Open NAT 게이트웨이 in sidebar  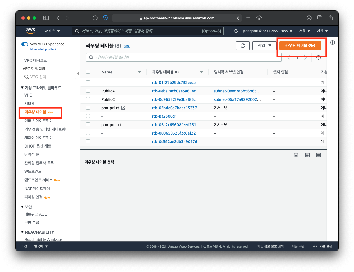(37, 189)
